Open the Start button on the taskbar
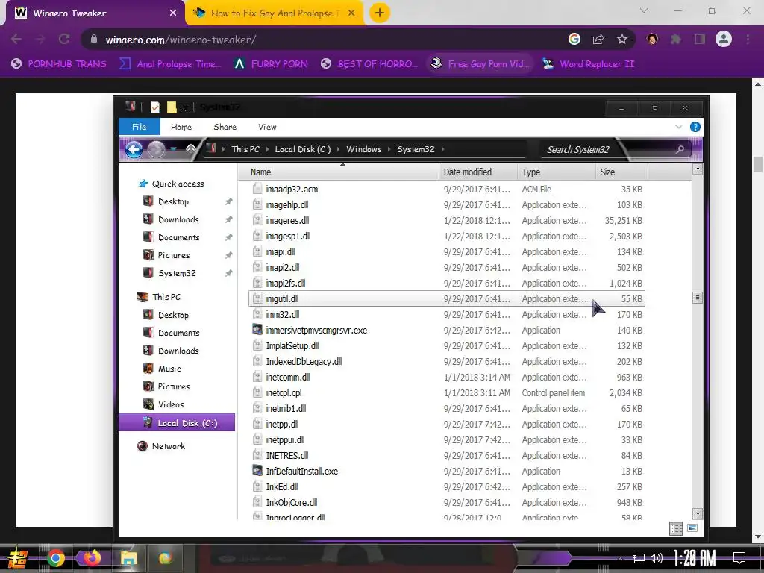This screenshot has height=573, width=764. [18, 558]
